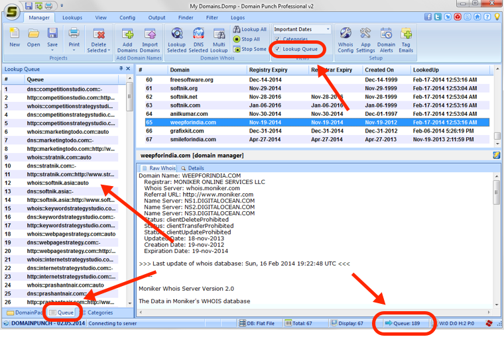Screen dimensions: 504x339
Task: Run the DNS Selected lookup
Action: 198,40
